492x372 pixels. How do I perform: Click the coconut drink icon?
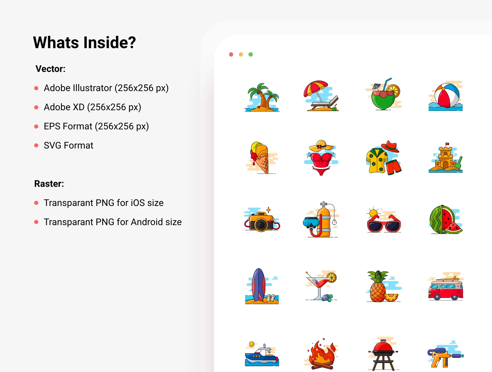click(384, 94)
